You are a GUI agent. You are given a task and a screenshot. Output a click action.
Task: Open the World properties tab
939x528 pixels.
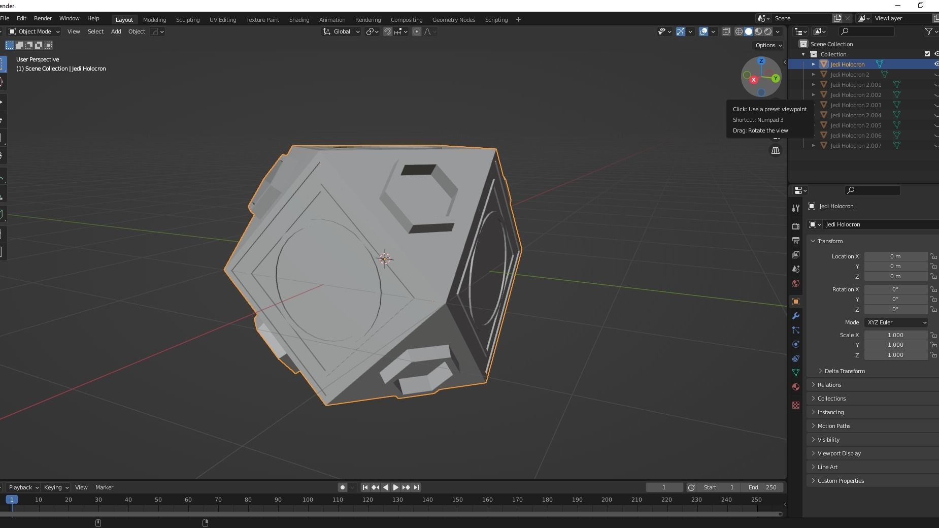tap(796, 283)
